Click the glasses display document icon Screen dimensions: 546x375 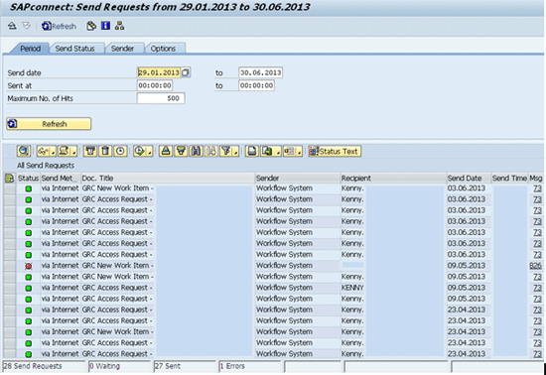(43, 152)
